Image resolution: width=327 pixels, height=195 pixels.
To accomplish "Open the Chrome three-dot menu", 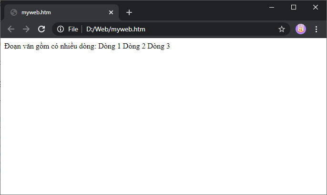I will (x=316, y=29).
